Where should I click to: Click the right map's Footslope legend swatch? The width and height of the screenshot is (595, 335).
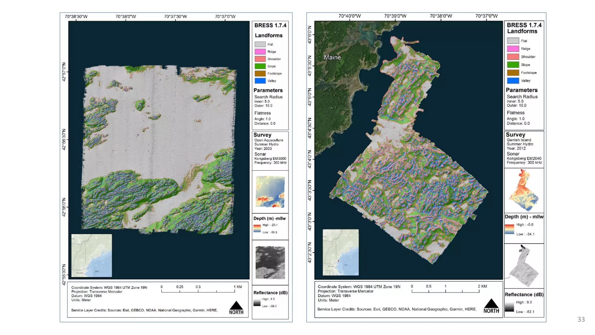[513, 73]
